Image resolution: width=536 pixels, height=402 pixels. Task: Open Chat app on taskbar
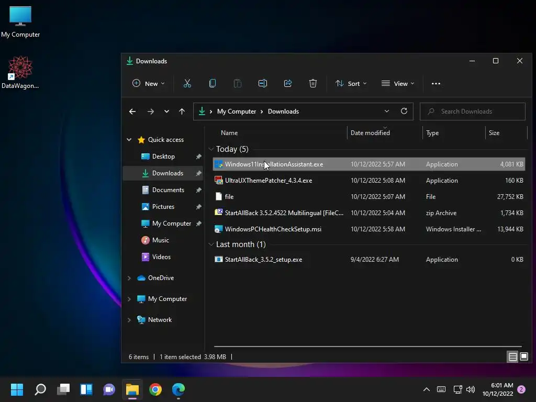tap(109, 389)
